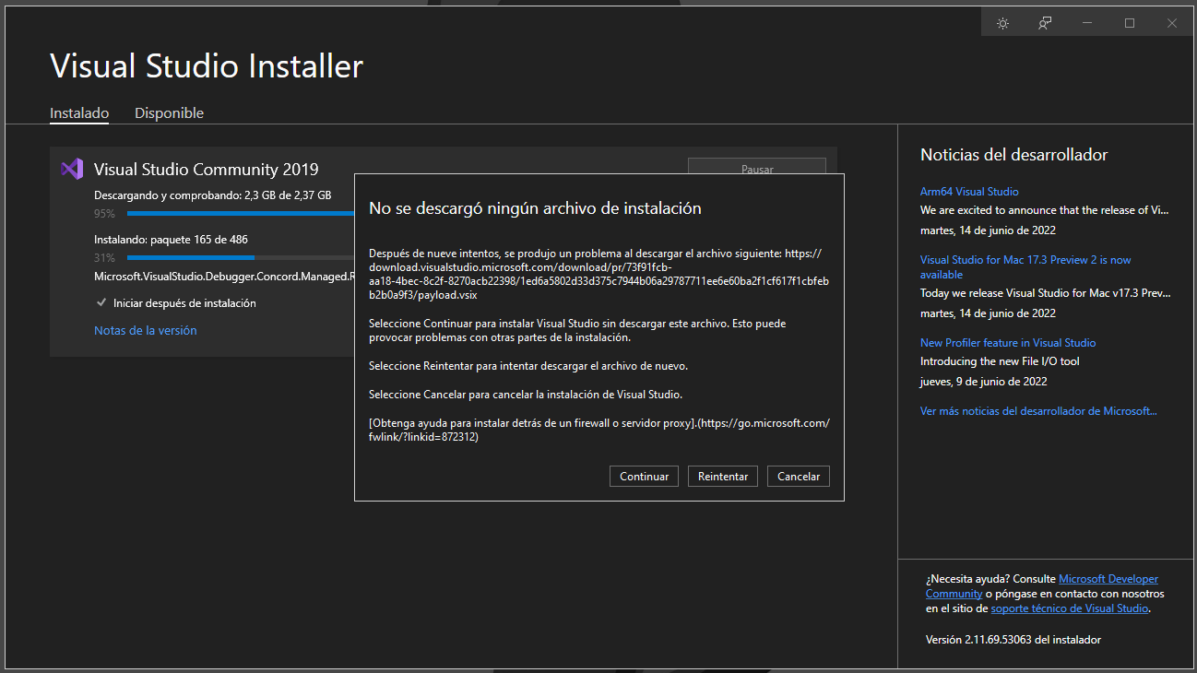
Task: Toggle the light/dark theme sun icon
Action: coord(1002,23)
